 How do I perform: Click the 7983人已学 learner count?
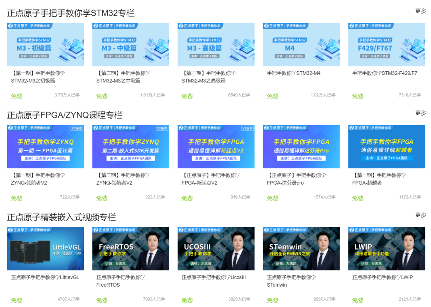pos(154,299)
